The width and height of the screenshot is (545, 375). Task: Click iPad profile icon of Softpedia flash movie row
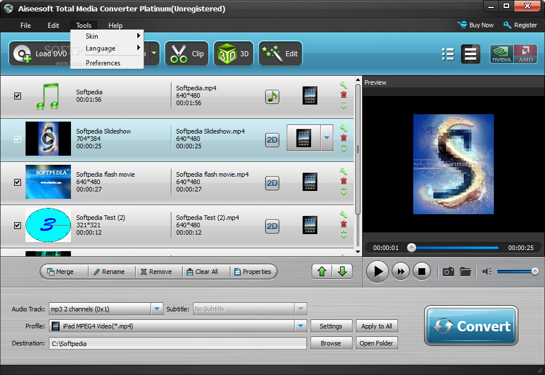(x=310, y=182)
